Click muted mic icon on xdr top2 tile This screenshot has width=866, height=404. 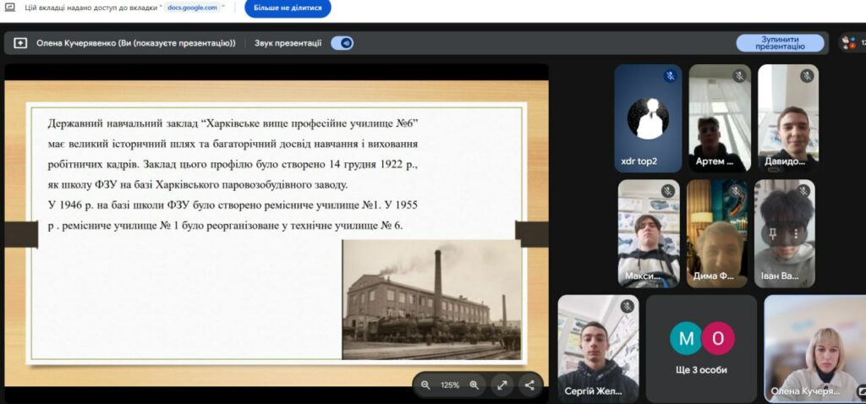[x=670, y=76]
